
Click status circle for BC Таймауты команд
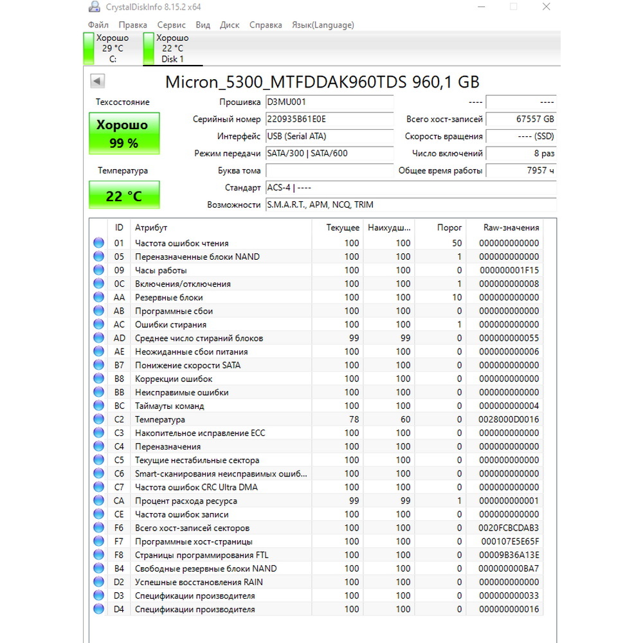click(x=99, y=406)
